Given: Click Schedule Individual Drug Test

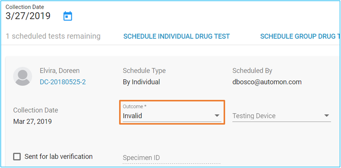Looking at the screenshot, I should click(x=177, y=36).
